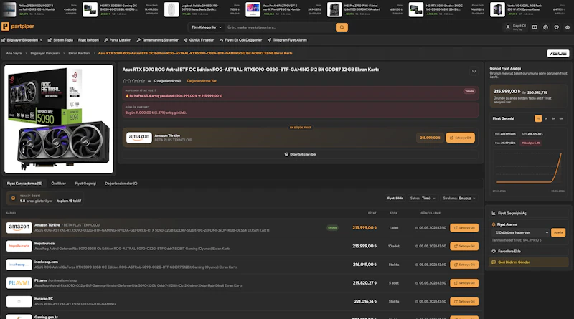The image size is (574, 319).
Task: Click the PttAVM seller logo
Action: pyautogui.click(x=19, y=282)
